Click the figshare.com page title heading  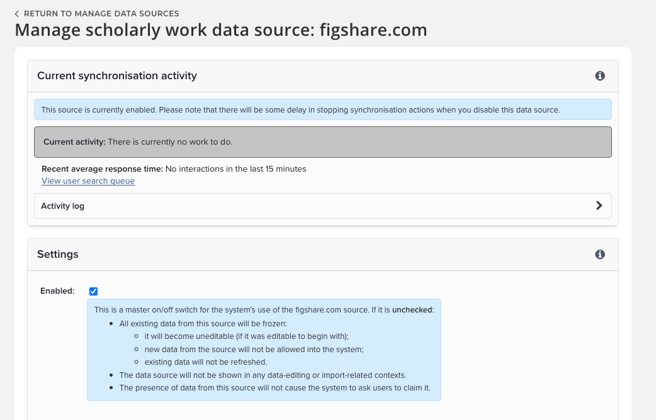tap(221, 30)
